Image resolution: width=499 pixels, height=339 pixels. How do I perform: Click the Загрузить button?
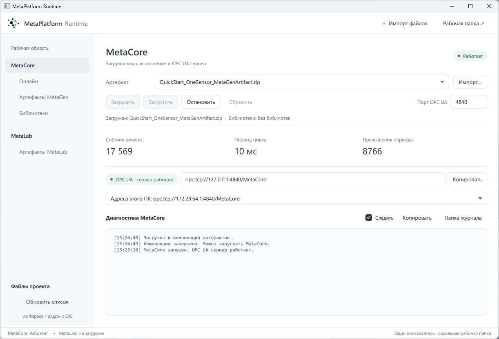click(123, 102)
